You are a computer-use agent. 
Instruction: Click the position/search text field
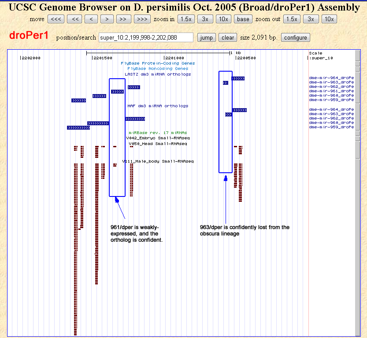tap(146, 37)
